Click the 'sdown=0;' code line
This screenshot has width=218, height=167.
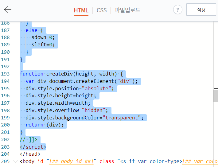[43, 37]
